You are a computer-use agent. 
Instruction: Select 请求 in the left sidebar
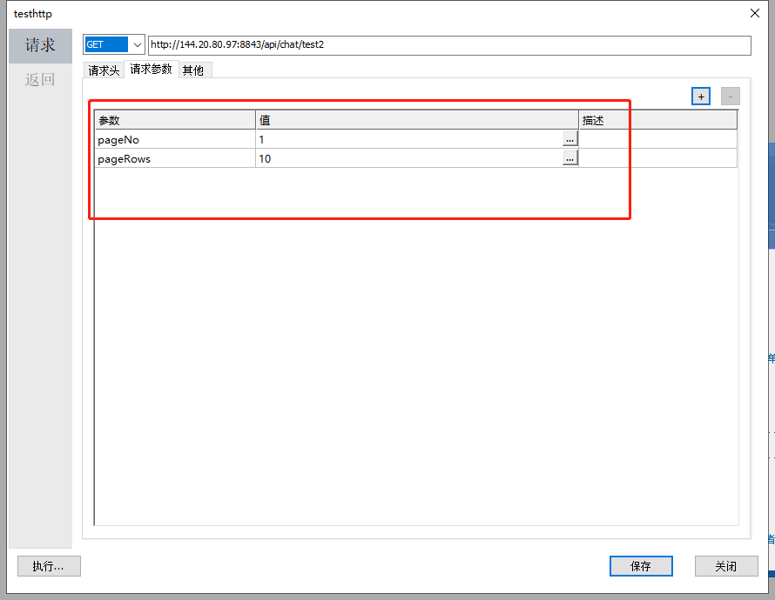pos(40,45)
